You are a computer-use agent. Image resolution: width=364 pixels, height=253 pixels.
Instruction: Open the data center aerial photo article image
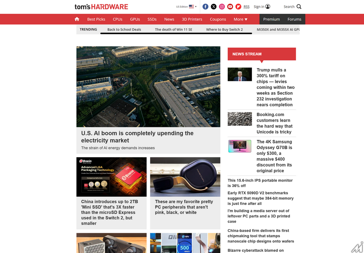coord(148,86)
